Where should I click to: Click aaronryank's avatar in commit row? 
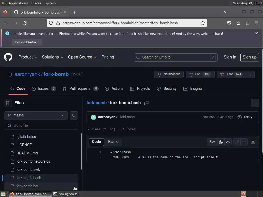click(x=93, y=117)
